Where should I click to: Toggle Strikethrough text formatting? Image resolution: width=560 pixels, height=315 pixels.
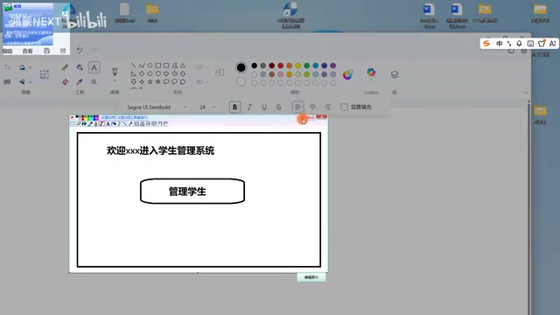click(x=278, y=107)
